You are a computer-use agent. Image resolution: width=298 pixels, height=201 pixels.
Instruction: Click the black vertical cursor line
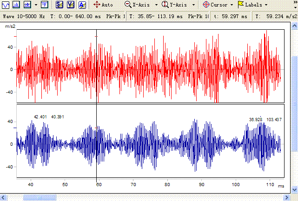(x=96, y=106)
